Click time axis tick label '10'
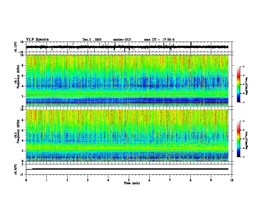Screen dimensions: 261x202 tap(232, 180)
